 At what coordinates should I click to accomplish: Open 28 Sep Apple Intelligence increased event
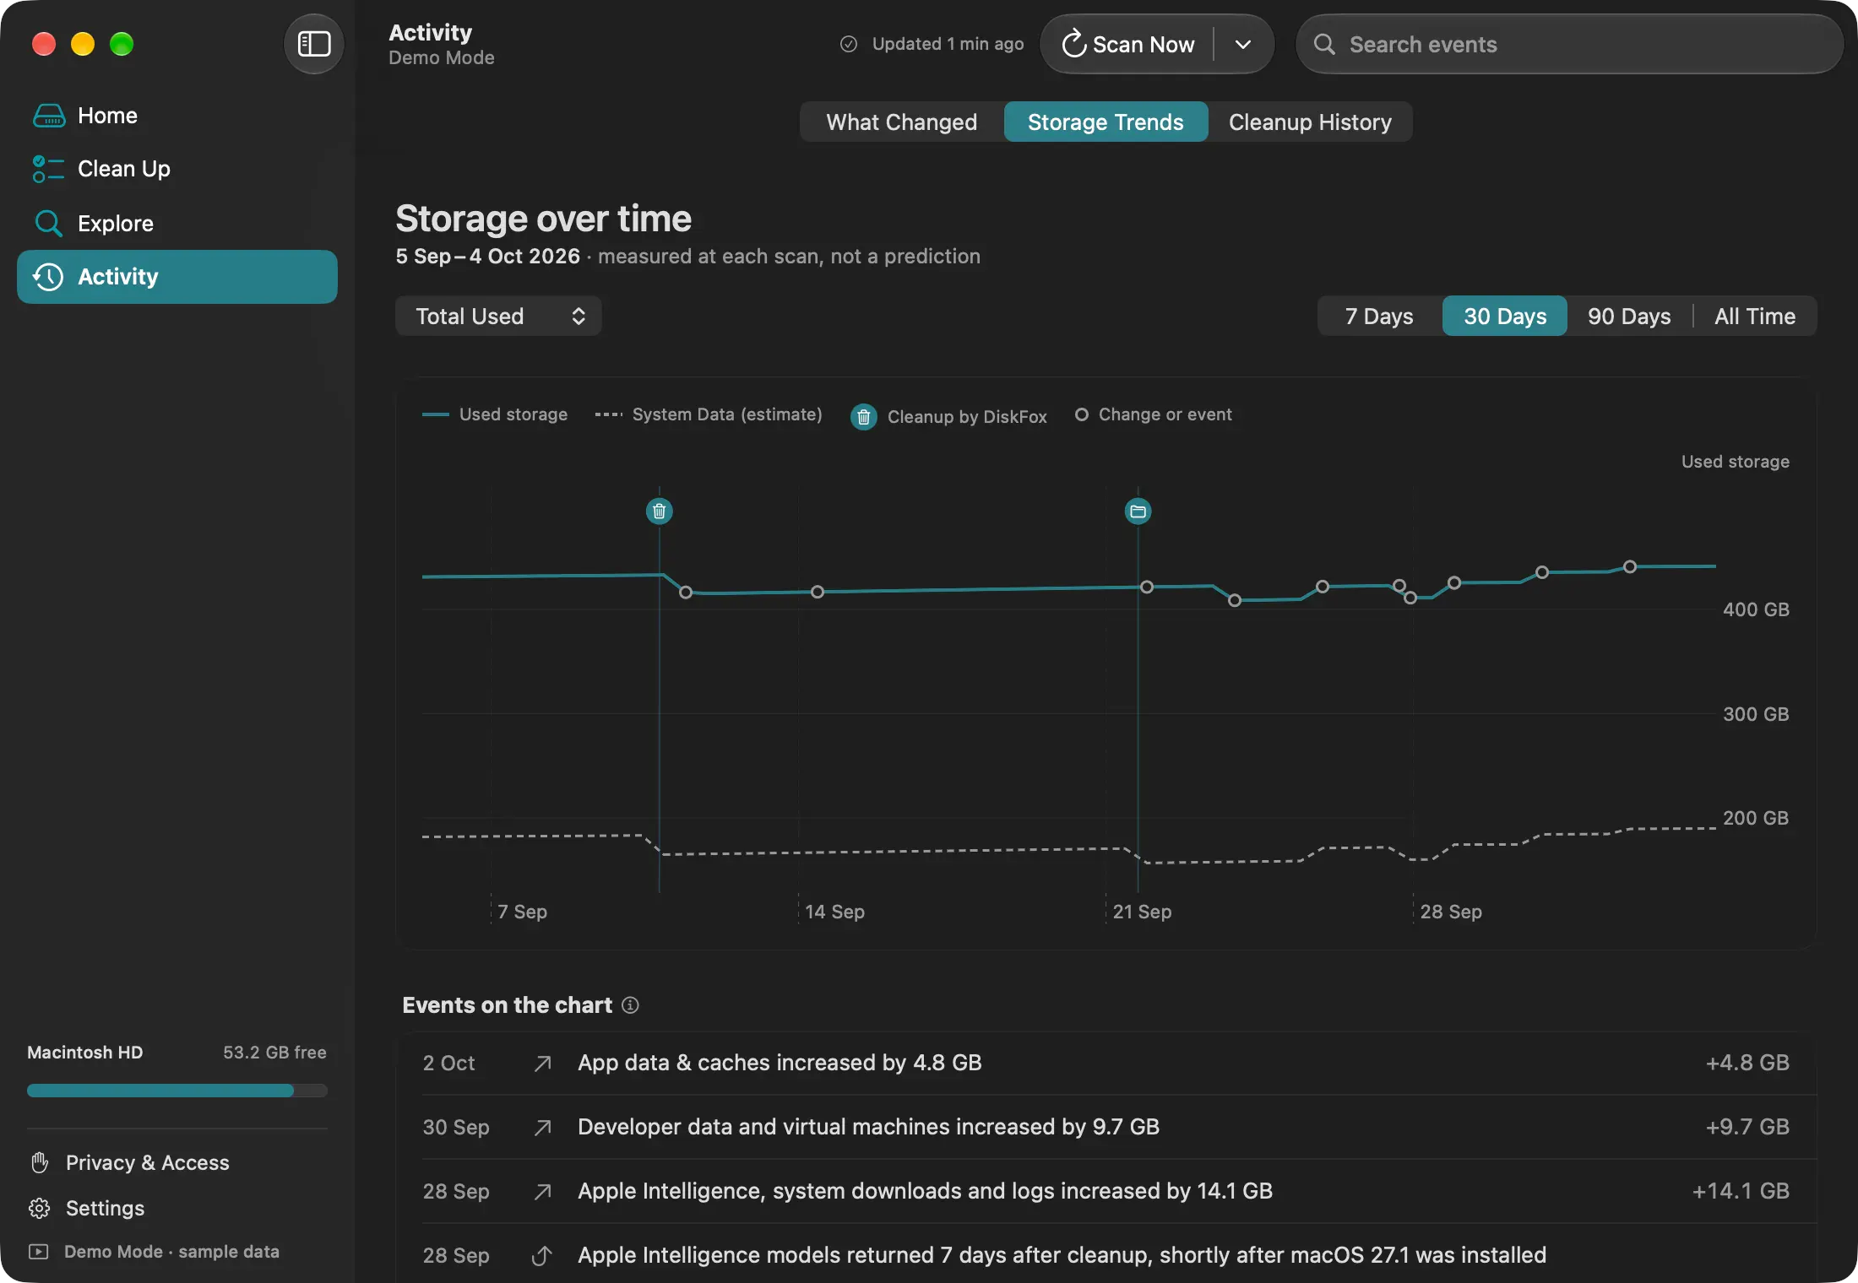1106,1191
